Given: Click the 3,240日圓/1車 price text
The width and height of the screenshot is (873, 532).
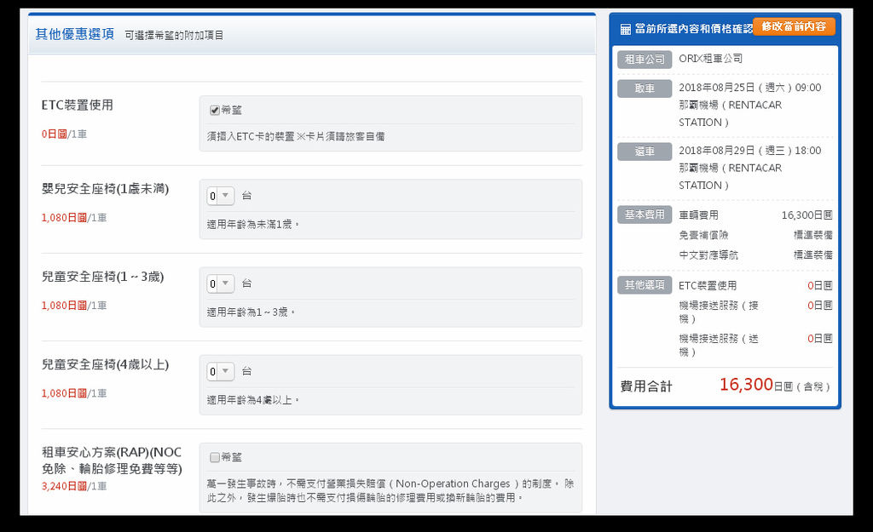Looking at the screenshot, I should (x=74, y=486).
